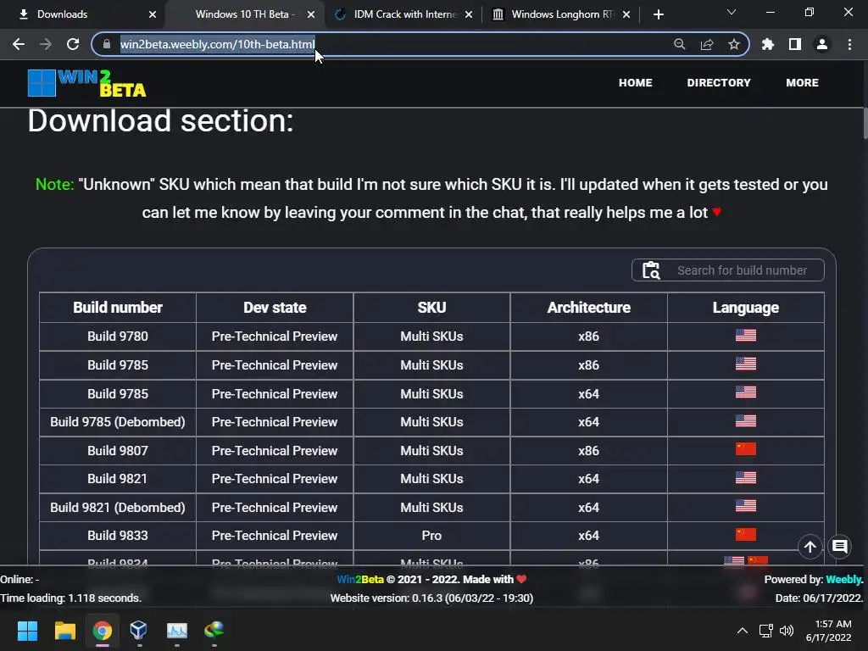Switch to Windows Longhorn tab
The height and width of the screenshot is (651, 868).
coord(563,14)
